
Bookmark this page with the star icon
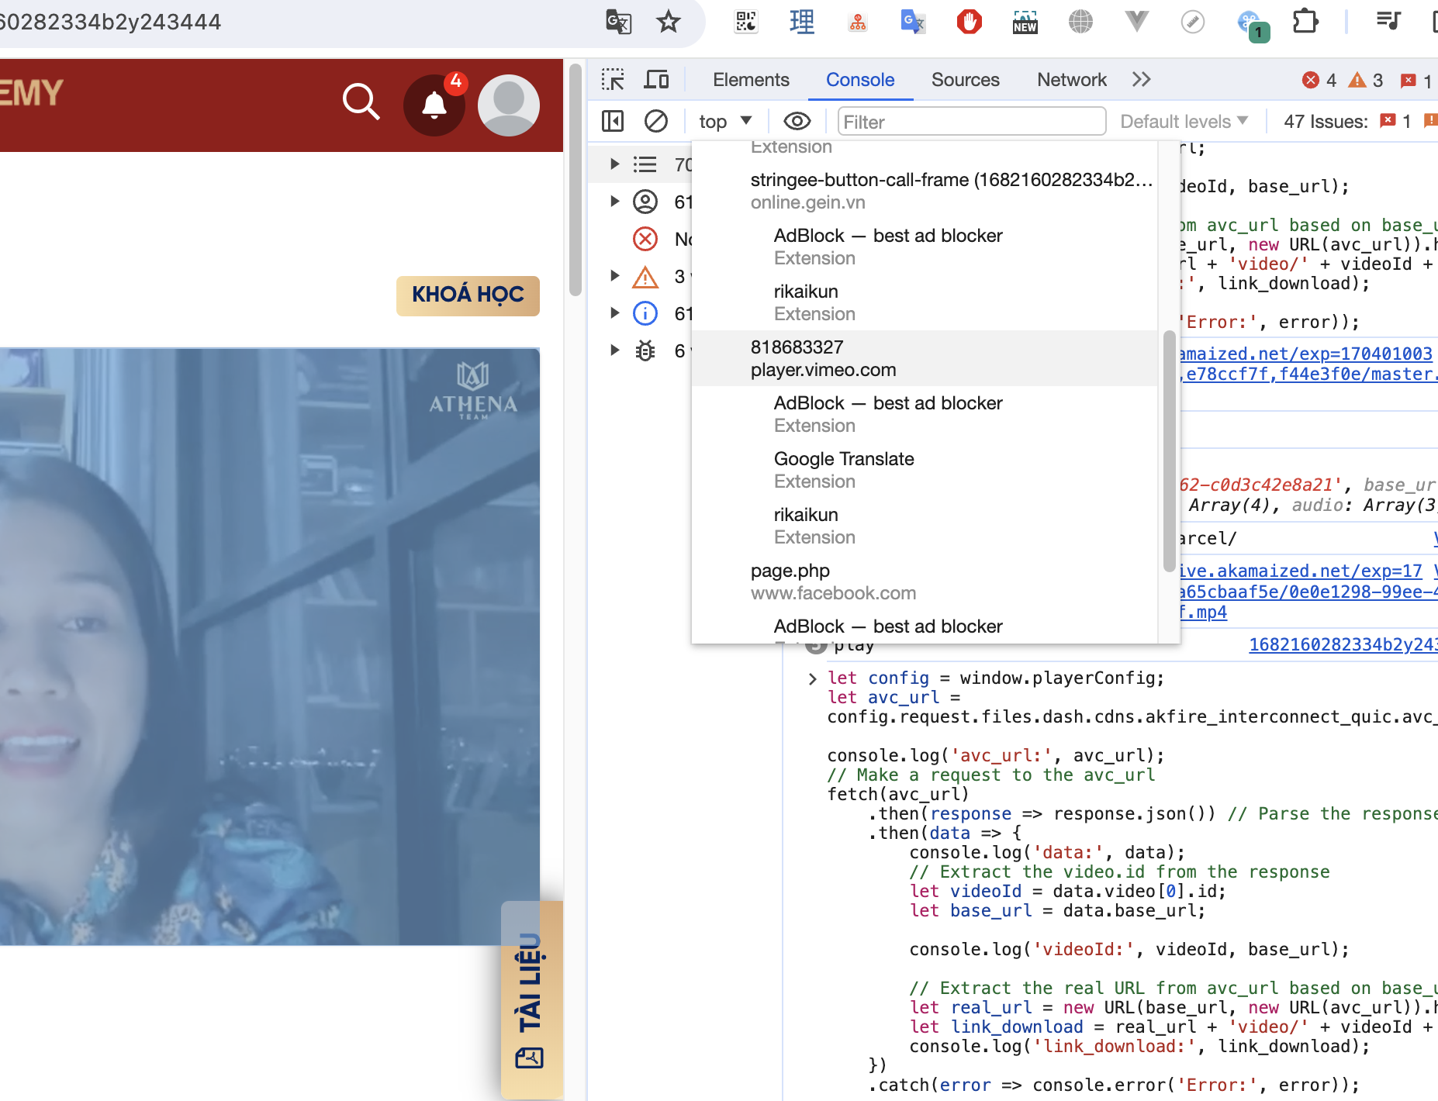668,22
